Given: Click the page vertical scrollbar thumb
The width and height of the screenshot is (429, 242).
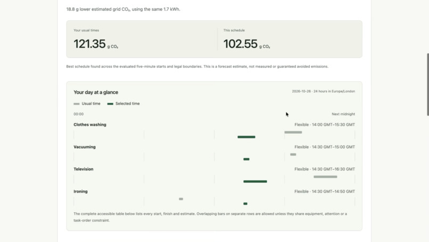Looking at the screenshot, I should [427, 84].
